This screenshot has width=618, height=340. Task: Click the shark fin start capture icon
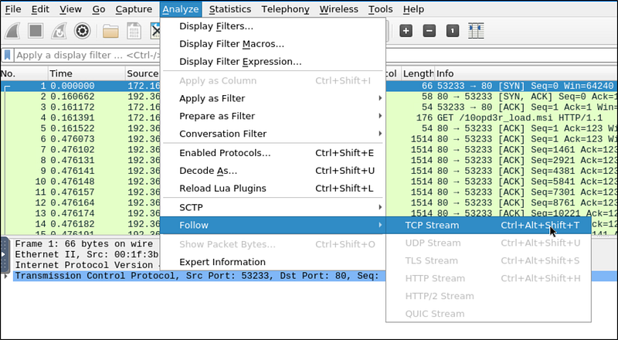pyautogui.click(x=14, y=31)
